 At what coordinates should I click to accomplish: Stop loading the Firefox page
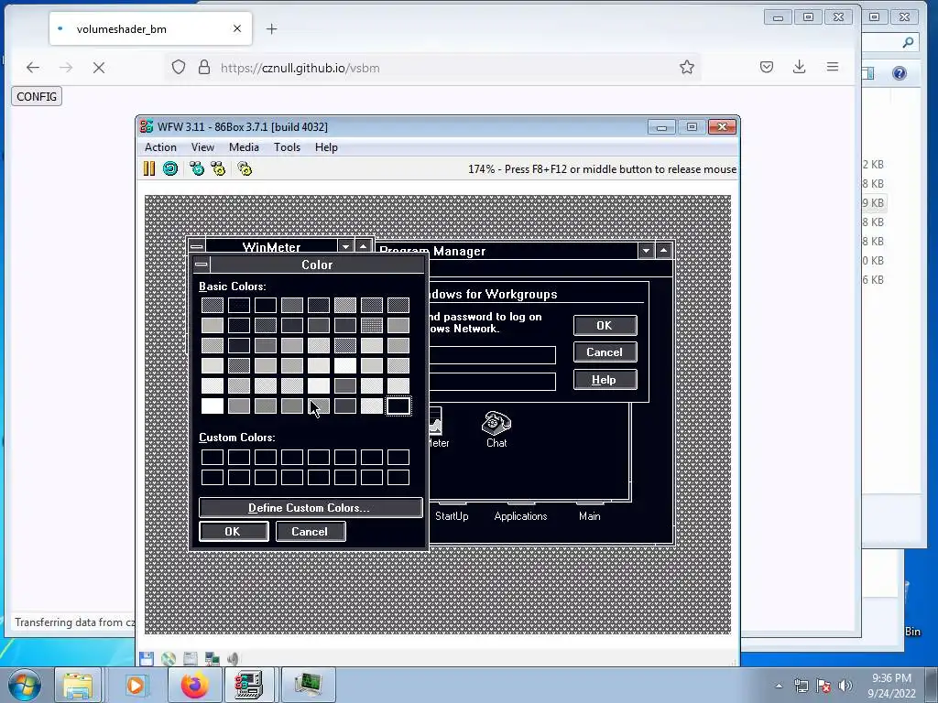tap(99, 68)
